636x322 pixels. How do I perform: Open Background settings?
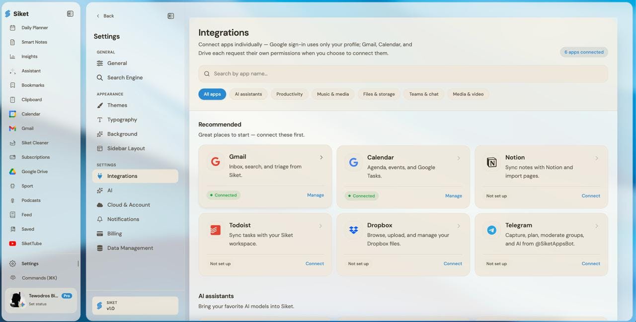pyautogui.click(x=135, y=134)
